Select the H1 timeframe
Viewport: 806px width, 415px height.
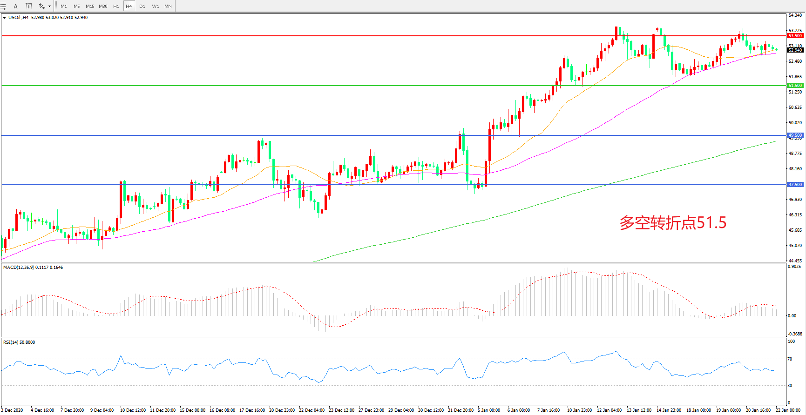tap(116, 6)
